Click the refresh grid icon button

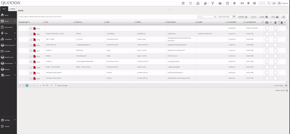pyautogui.click(x=283, y=17)
